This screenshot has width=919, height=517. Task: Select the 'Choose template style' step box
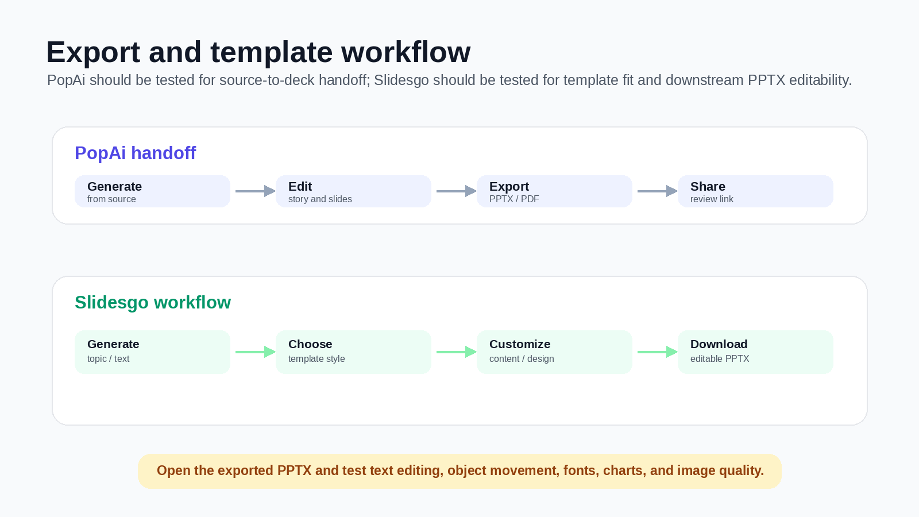coord(353,352)
